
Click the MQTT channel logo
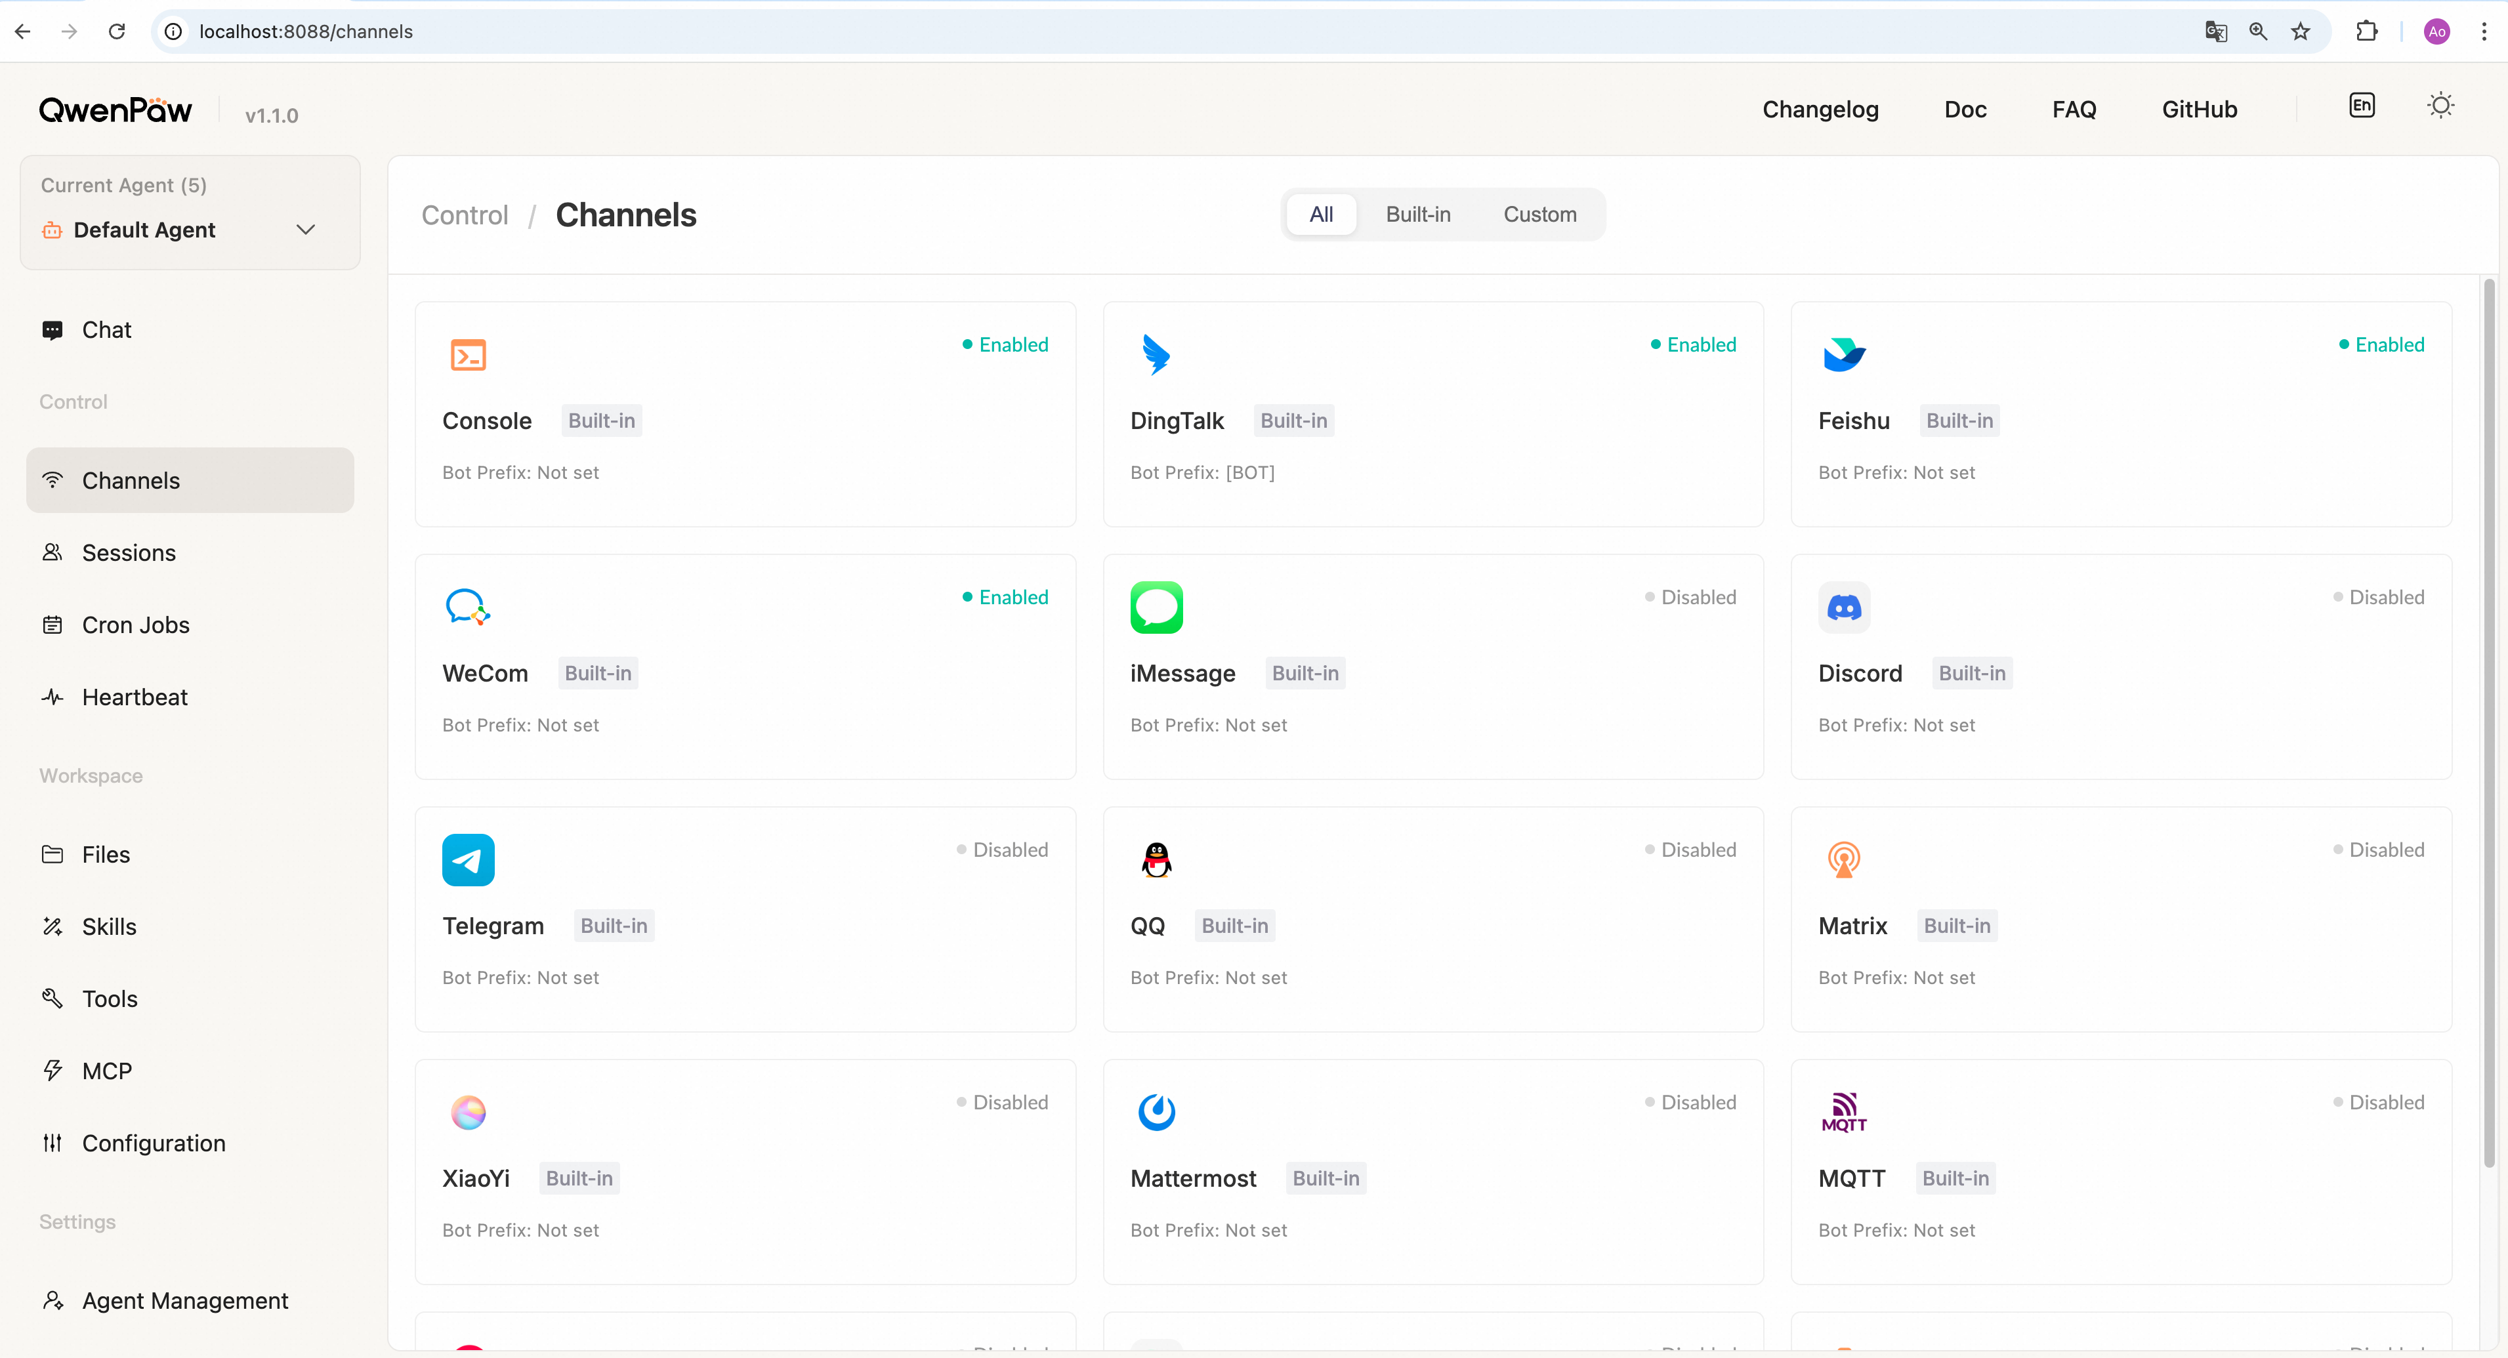point(1844,1113)
